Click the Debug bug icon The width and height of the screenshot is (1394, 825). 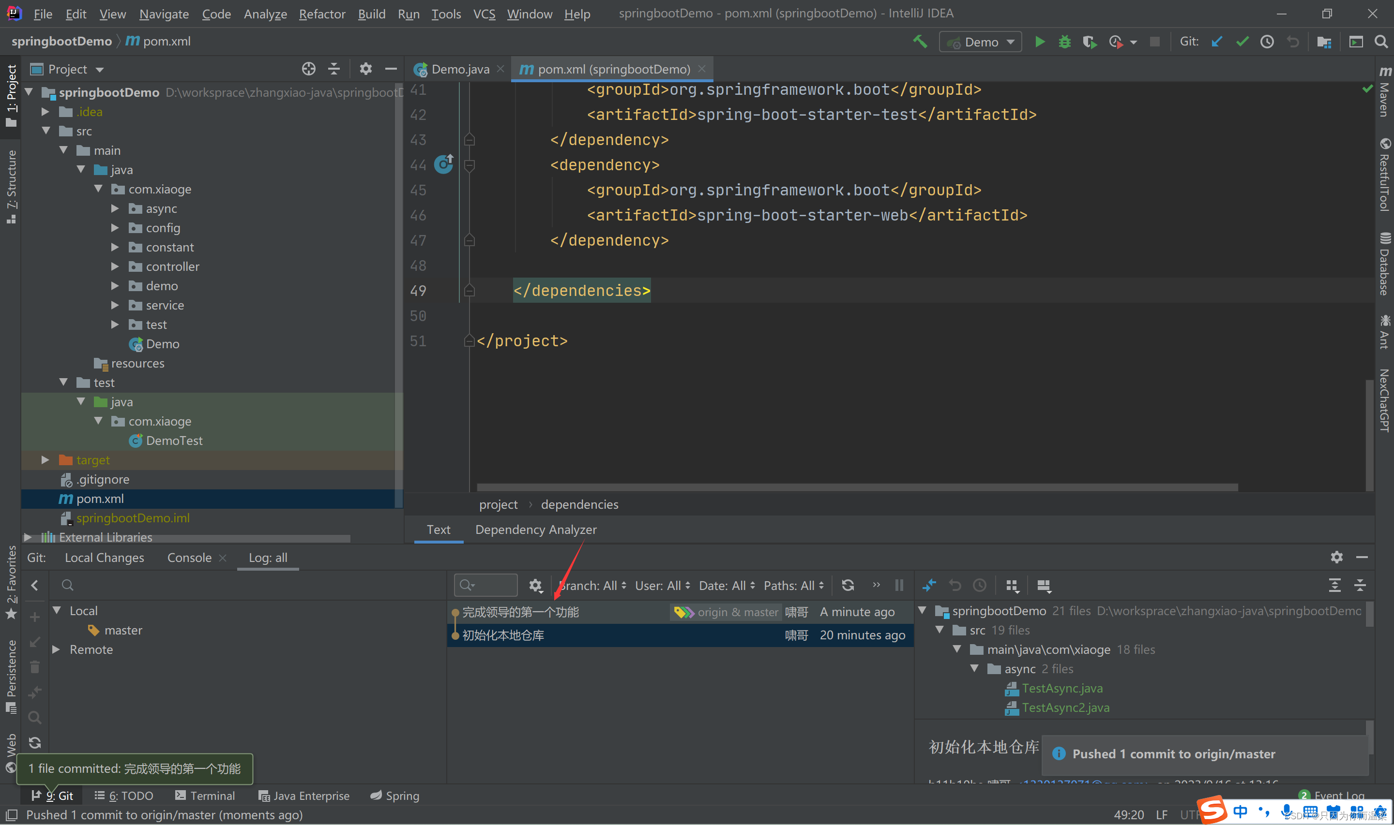coord(1064,42)
